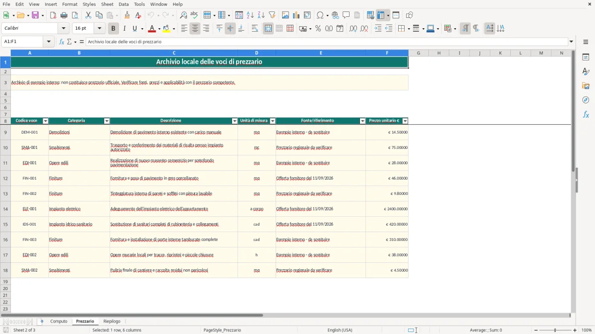Screen dimensions: 595x334
Task: Open the sidebar Navigator compass icon
Action: [x=586, y=100]
